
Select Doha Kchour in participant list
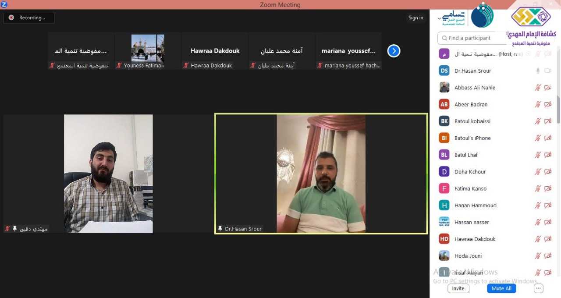coord(470,172)
